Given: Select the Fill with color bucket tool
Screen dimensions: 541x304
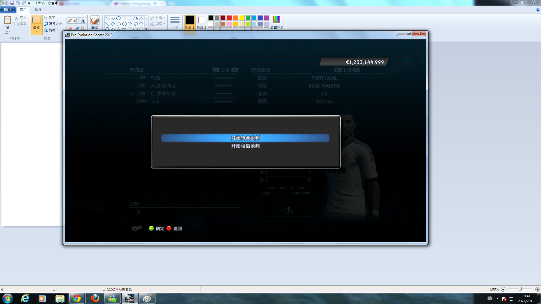Looking at the screenshot, I should (76, 21).
